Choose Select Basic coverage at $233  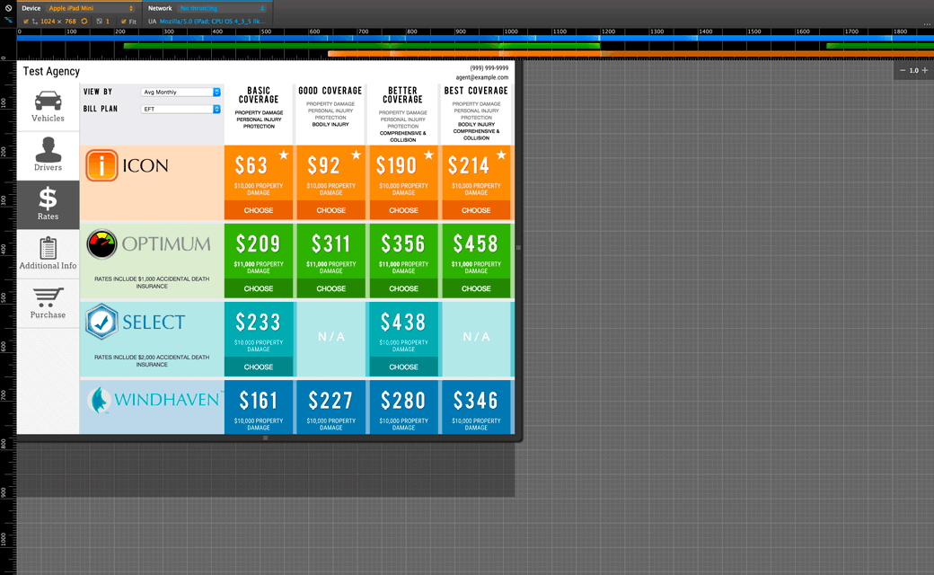259,367
